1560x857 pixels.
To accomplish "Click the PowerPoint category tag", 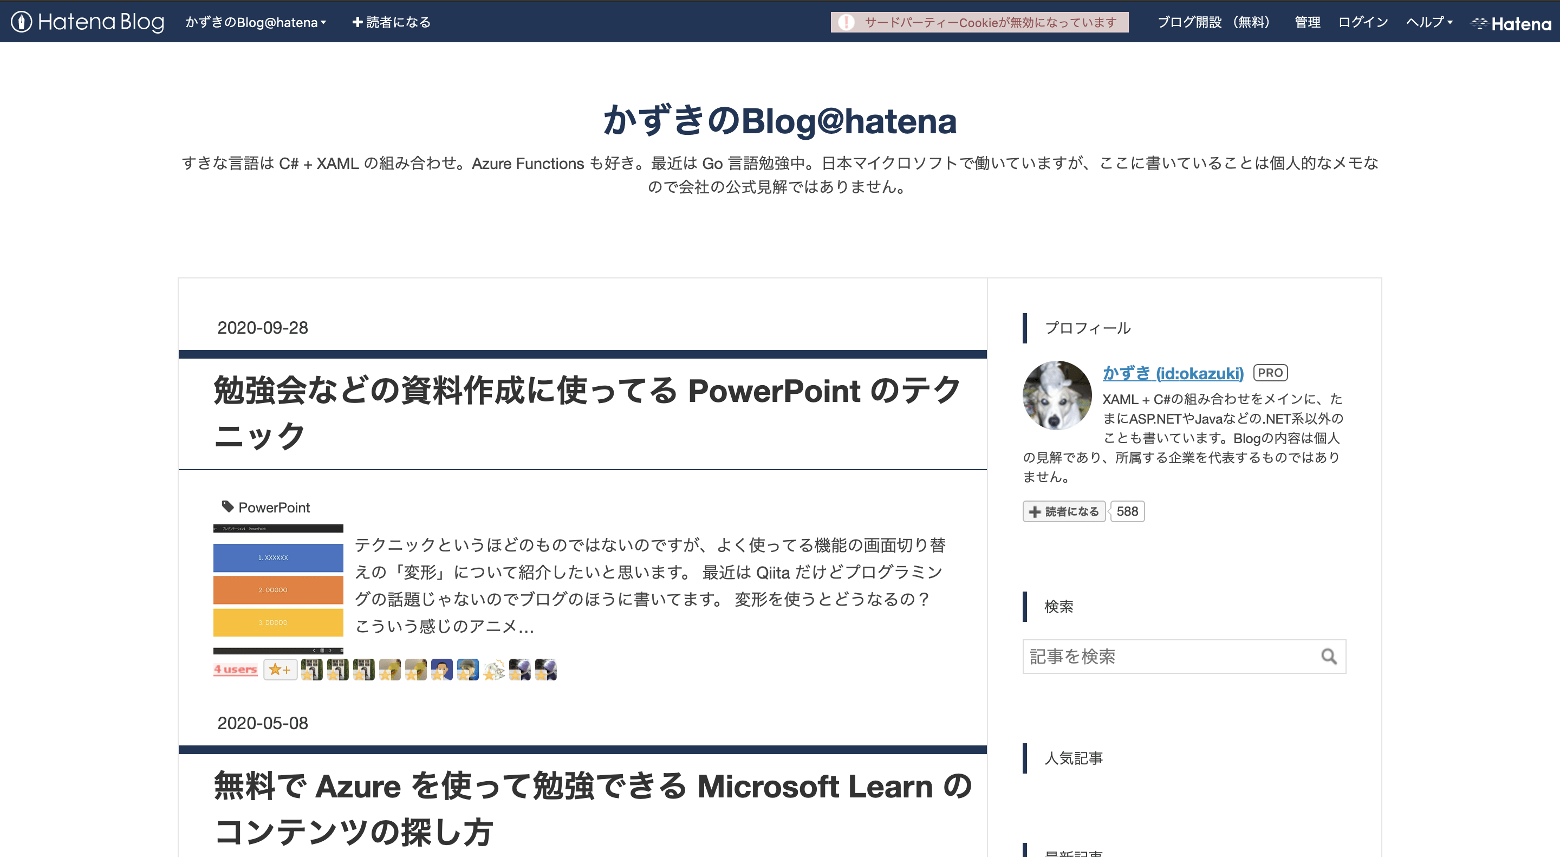I will click(274, 508).
